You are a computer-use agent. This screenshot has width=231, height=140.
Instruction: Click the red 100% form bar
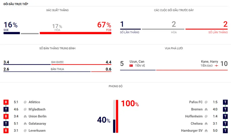point(117,116)
